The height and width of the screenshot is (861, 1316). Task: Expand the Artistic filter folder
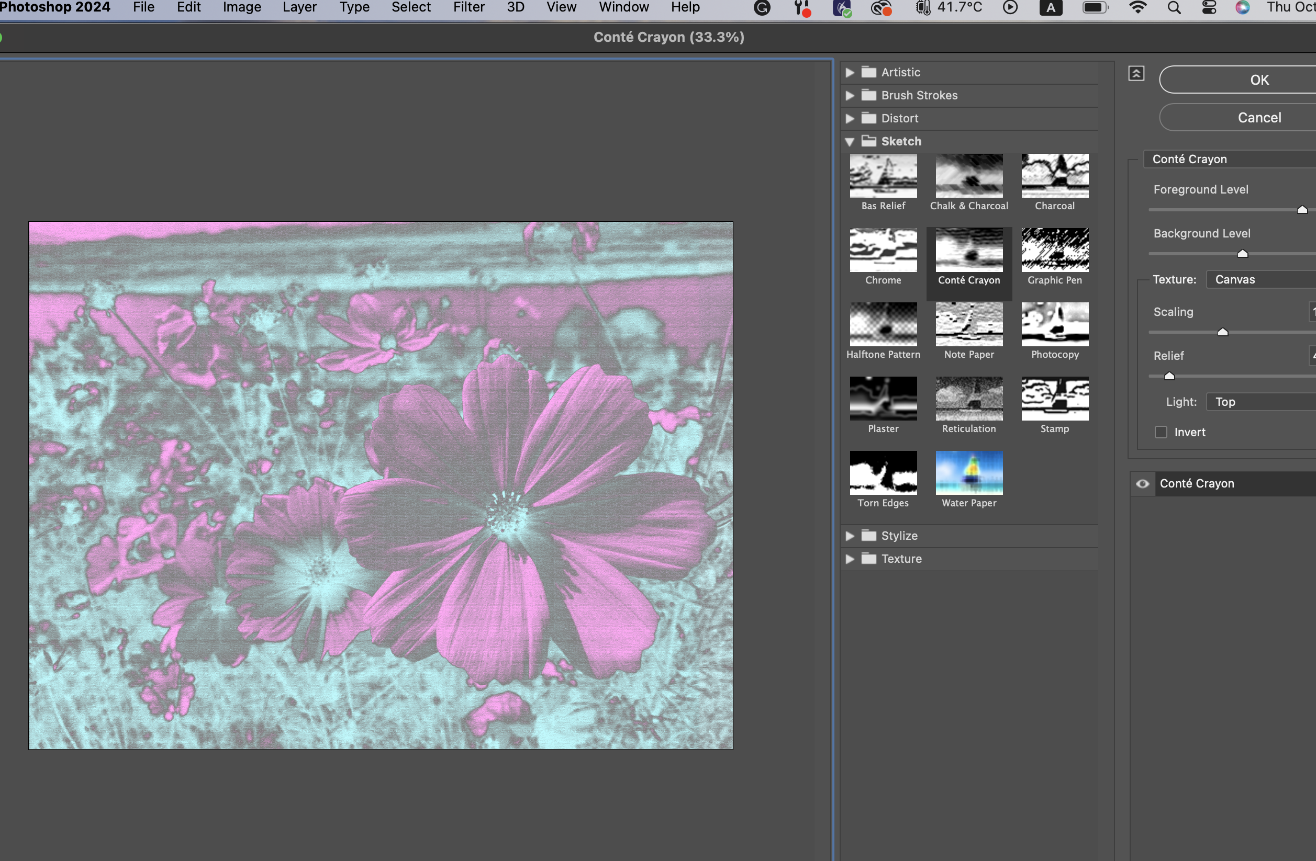850,72
